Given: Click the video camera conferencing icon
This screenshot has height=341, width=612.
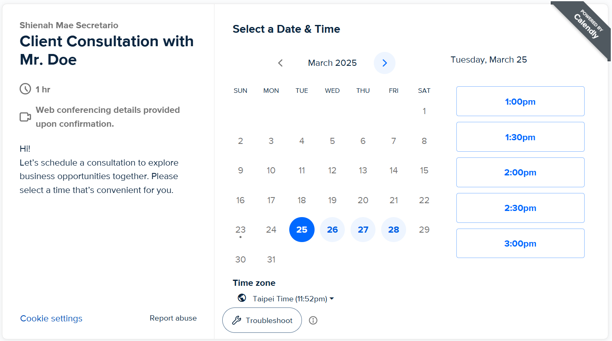Looking at the screenshot, I should point(25,117).
